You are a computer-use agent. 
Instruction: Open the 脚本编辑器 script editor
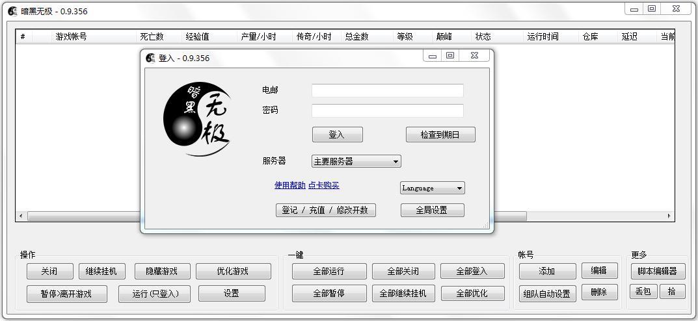pos(657,271)
